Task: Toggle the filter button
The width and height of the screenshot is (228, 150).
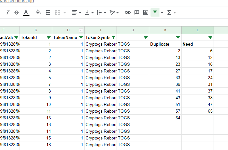Action: [x=155, y=12]
